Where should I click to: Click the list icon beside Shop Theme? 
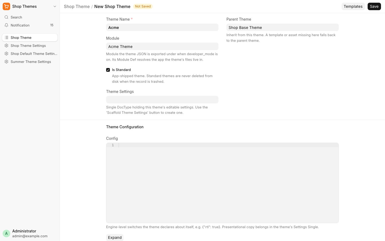click(6, 37)
